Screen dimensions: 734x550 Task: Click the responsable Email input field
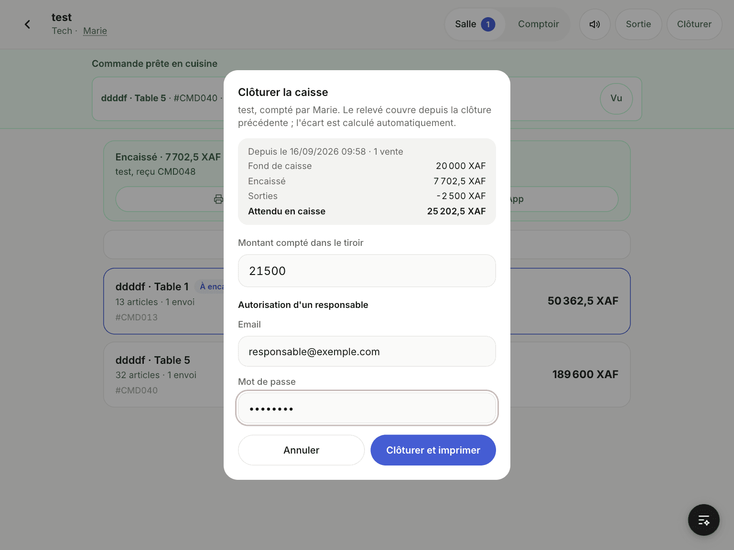click(367, 351)
